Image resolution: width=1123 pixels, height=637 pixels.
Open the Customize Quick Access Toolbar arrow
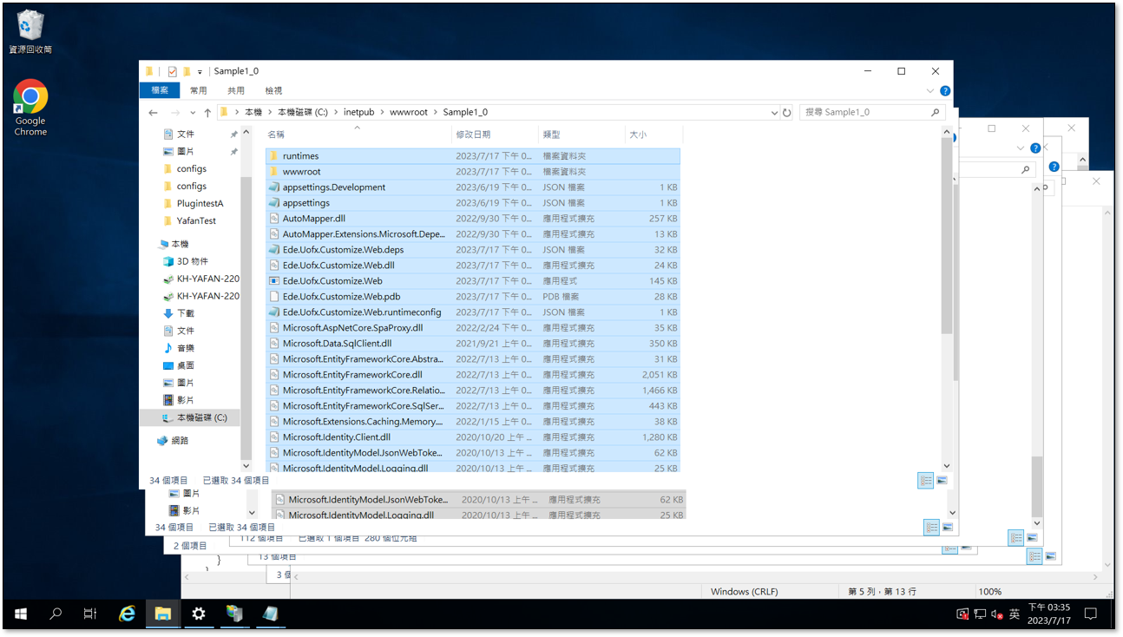200,72
